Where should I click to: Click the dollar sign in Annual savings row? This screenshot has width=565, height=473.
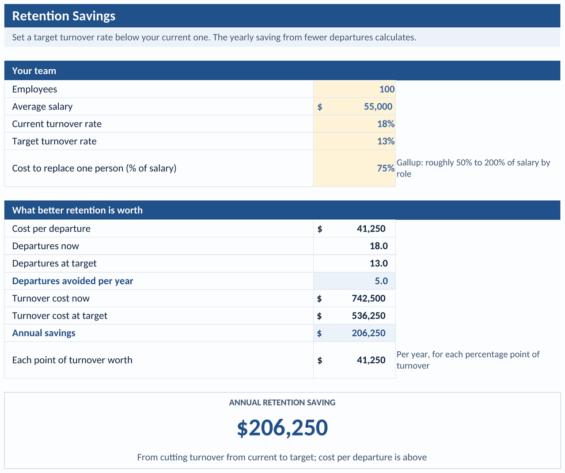coord(319,334)
